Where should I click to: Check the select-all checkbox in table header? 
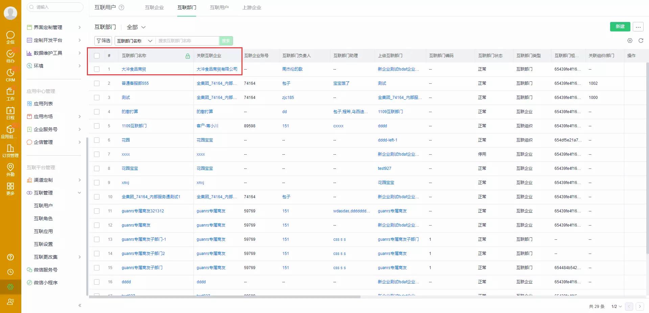tap(97, 55)
